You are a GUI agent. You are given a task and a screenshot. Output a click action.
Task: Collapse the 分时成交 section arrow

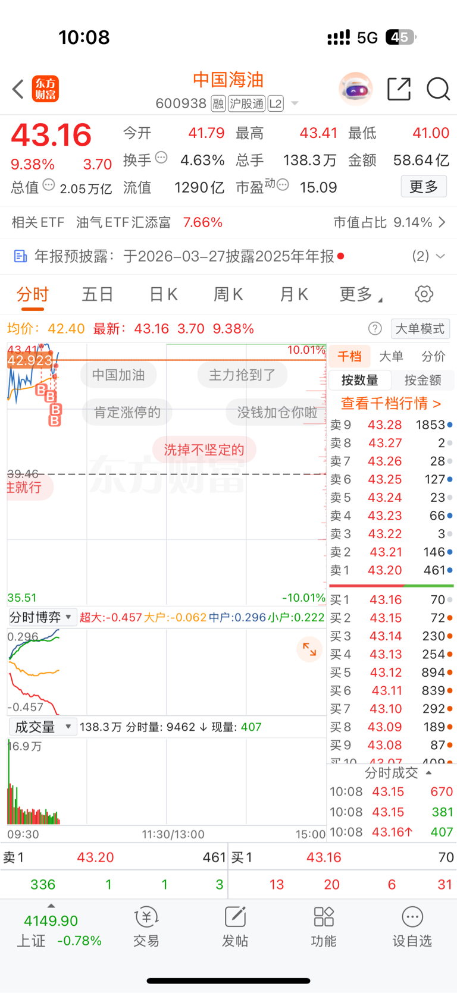coord(428,773)
